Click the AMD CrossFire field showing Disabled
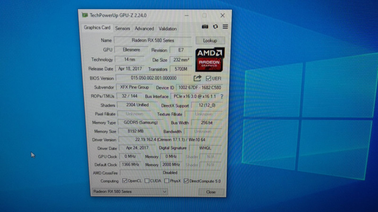This screenshot has height=212, width=378. (170, 173)
